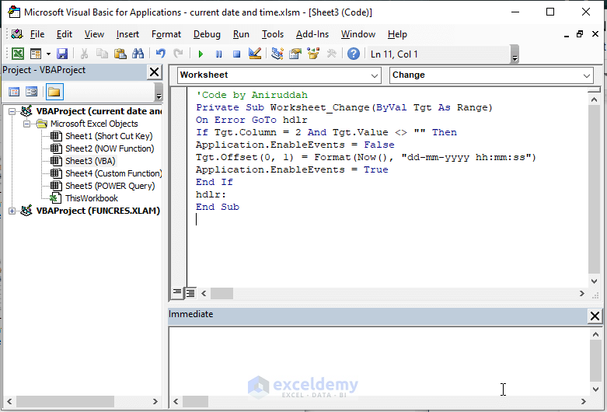
Task: Click the Cut scissors icon
Action: 84,54
